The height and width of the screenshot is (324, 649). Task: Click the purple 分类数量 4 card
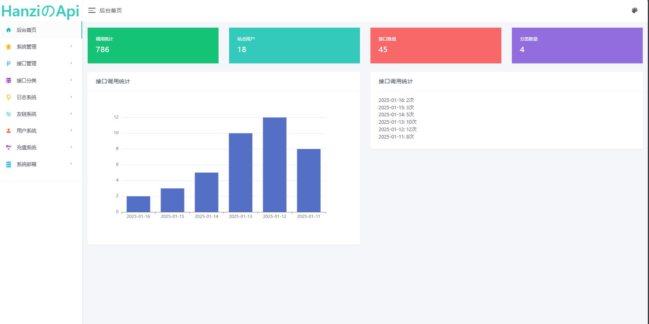pos(577,46)
